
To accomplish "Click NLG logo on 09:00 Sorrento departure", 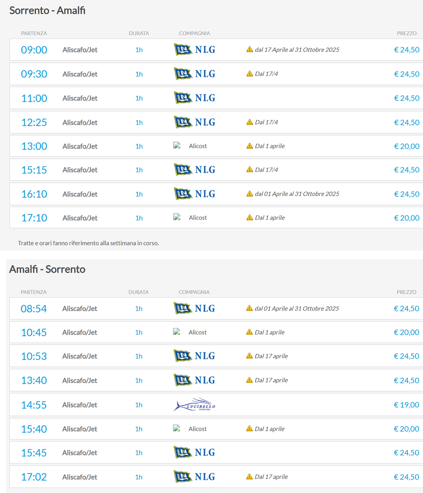I will coord(195,49).
